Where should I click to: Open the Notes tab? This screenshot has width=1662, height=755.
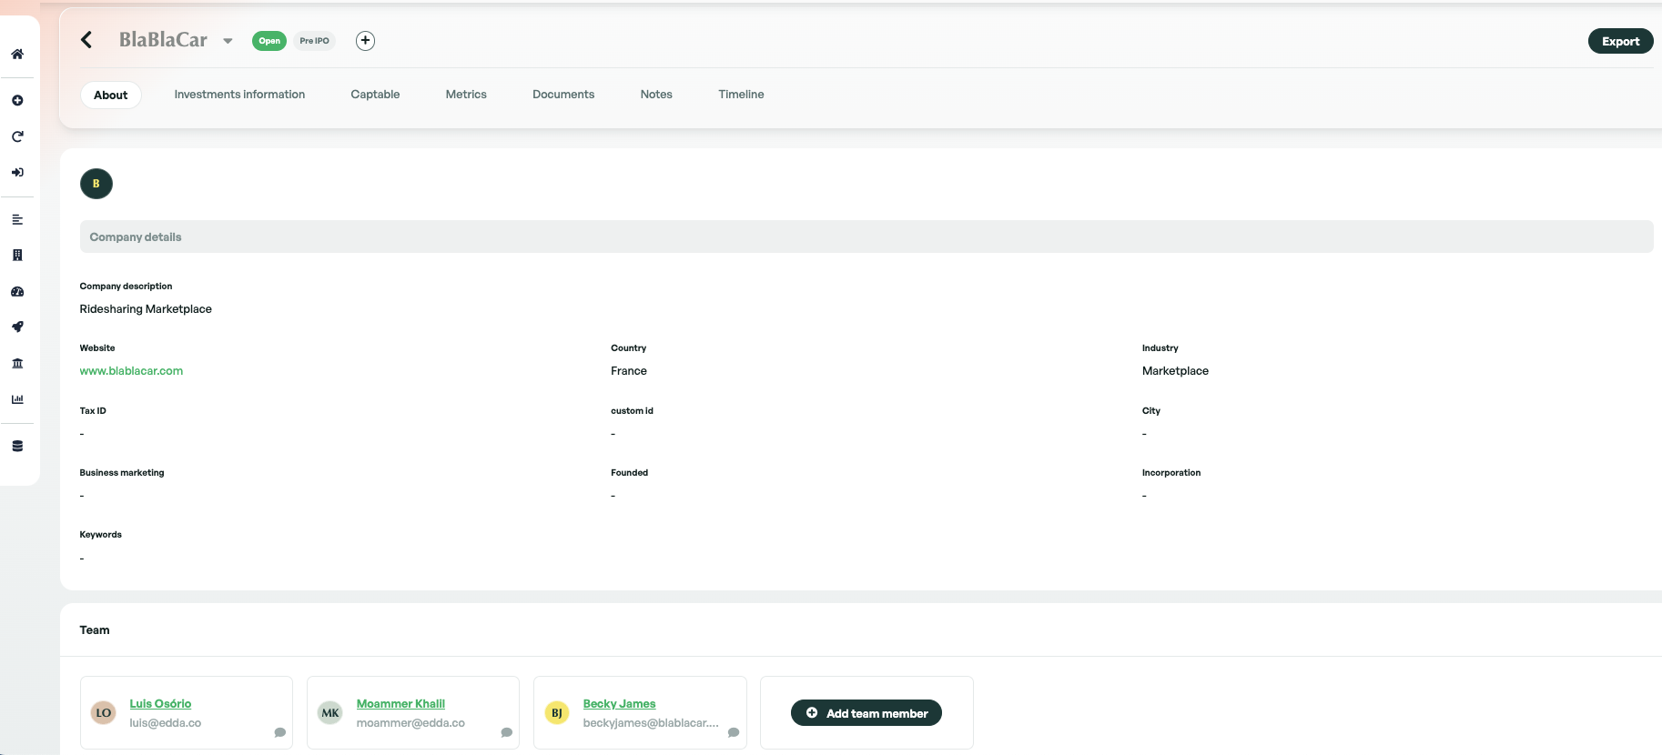point(656,95)
